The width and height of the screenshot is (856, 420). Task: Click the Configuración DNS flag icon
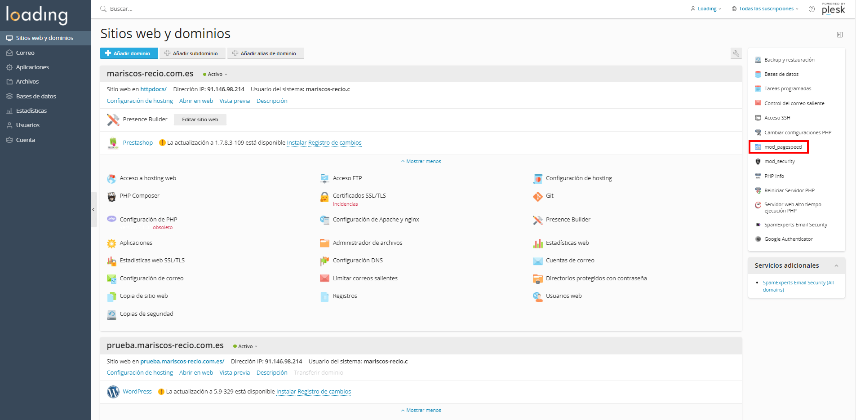[x=324, y=261]
